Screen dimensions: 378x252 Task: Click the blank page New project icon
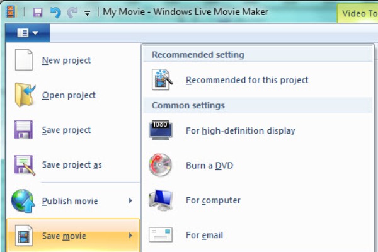pyautogui.click(x=24, y=60)
